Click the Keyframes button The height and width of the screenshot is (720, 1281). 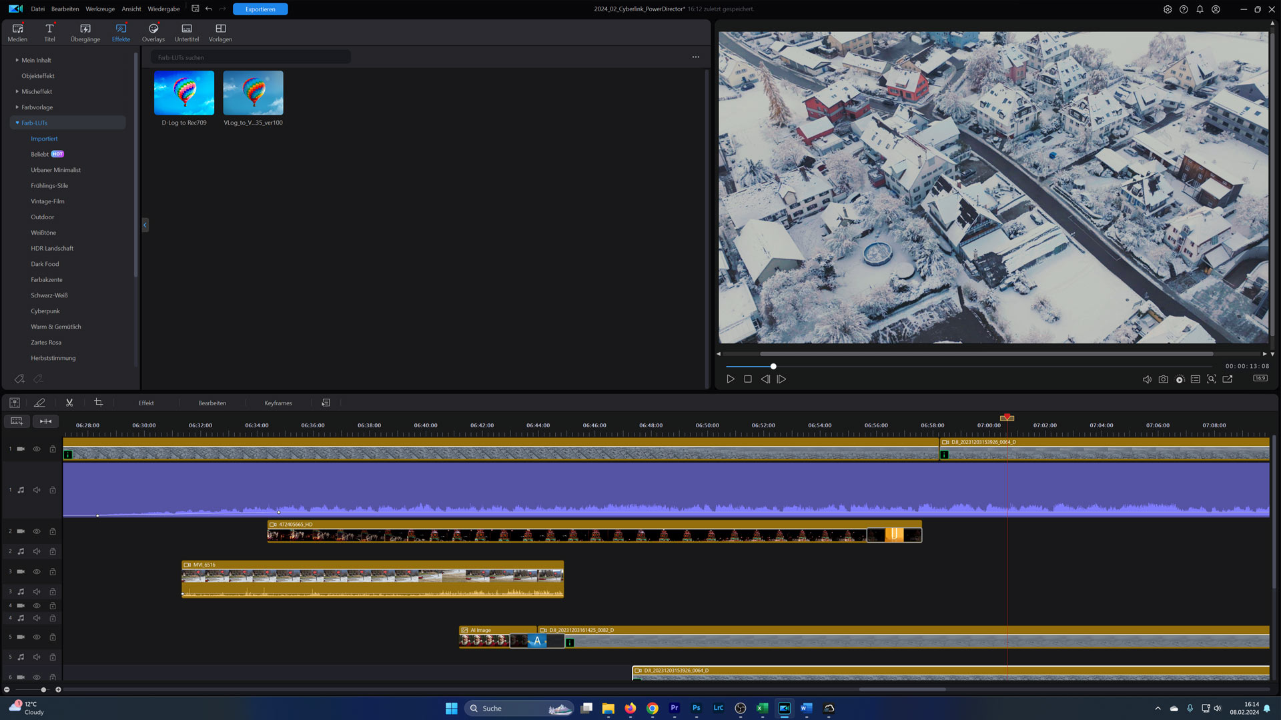point(278,403)
